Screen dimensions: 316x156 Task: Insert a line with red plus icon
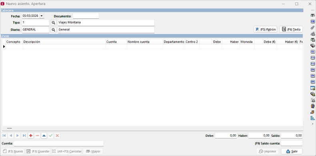(x=31, y=136)
